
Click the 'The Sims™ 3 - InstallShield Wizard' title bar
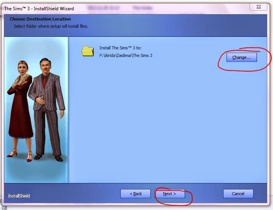(39, 8)
